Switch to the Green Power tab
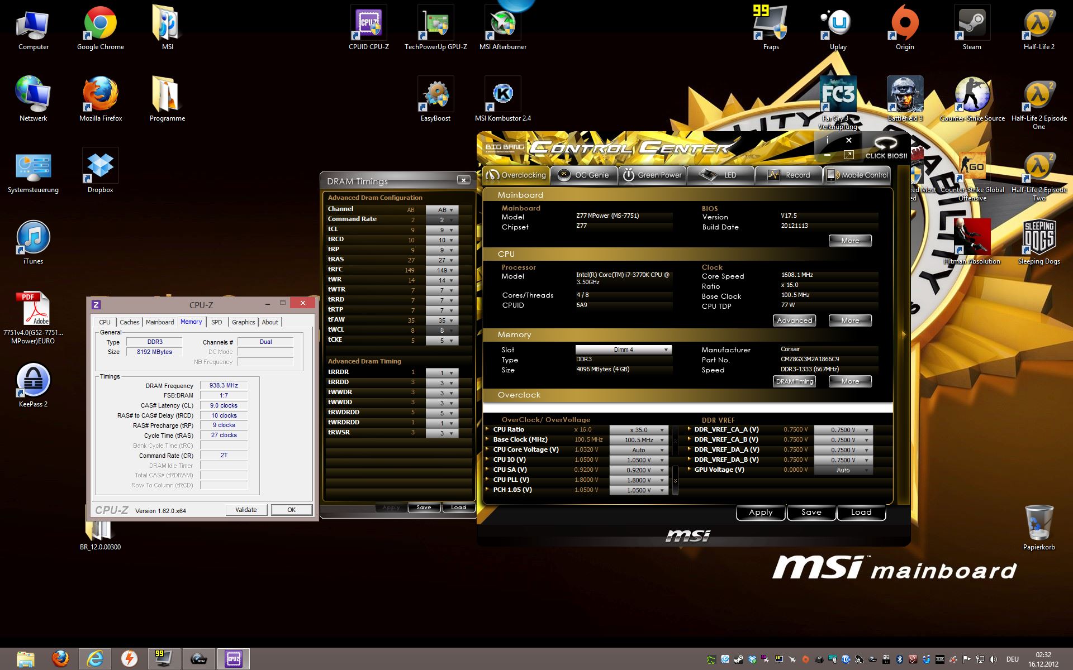The height and width of the screenshot is (670, 1073). click(652, 175)
